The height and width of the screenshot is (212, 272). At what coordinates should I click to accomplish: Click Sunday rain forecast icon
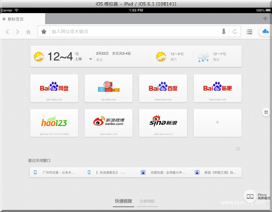[x=203, y=57]
